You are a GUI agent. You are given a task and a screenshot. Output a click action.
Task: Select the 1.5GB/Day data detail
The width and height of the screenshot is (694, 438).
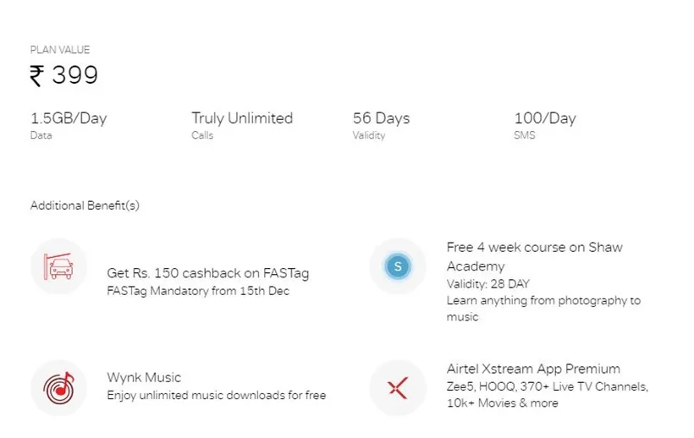(x=69, y=118)
